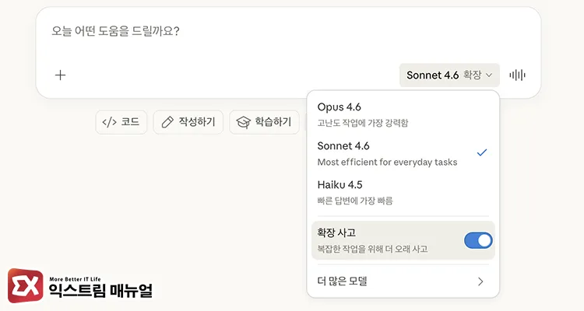
Task: Click the 익스트림 매뉴얼 EX logo
Action: (x=25, y=285)
